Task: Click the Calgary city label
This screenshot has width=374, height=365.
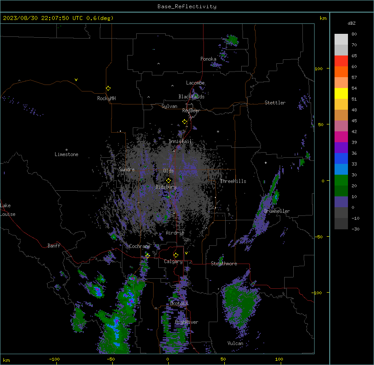Action: click(173, 261)
